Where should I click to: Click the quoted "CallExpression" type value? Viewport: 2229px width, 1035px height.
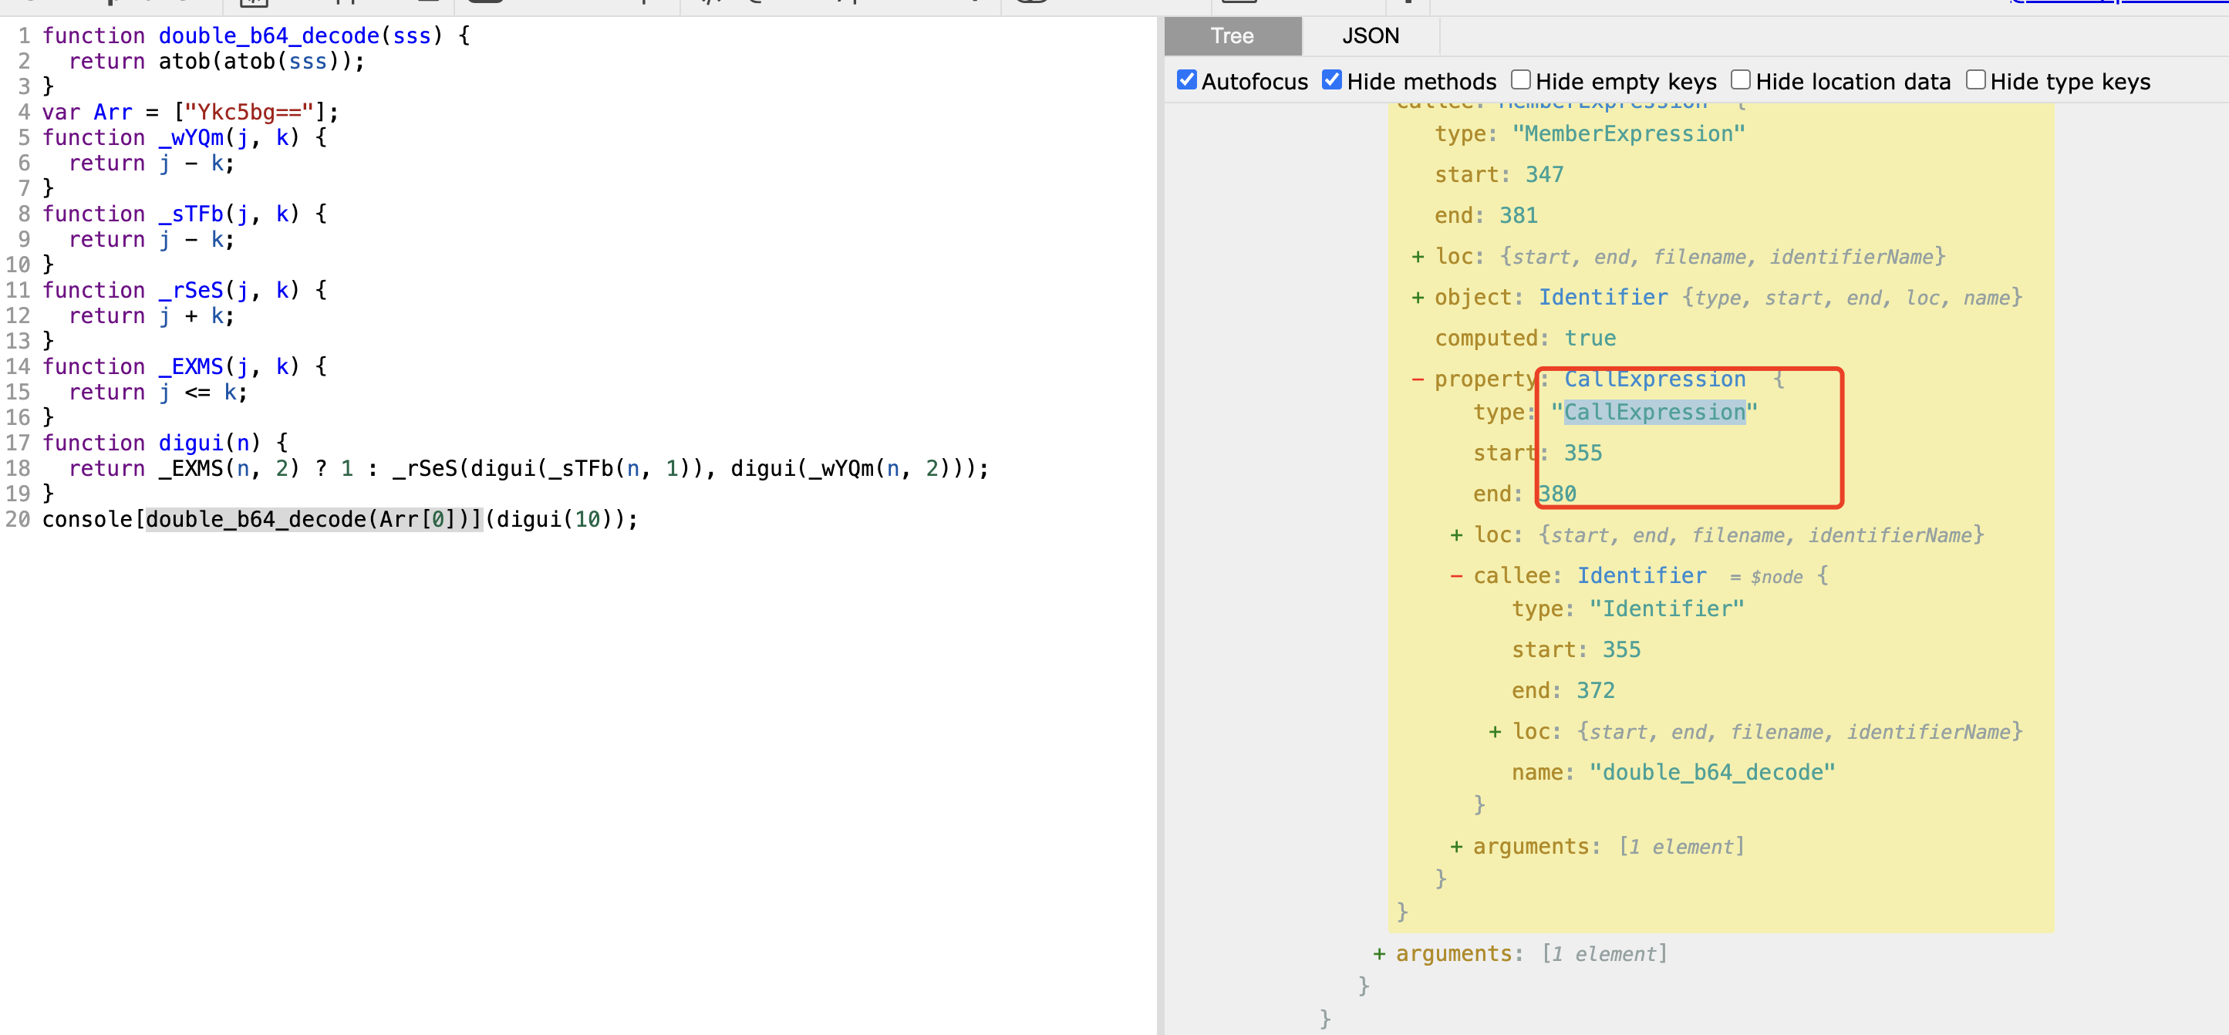(x=1654, y=412)
